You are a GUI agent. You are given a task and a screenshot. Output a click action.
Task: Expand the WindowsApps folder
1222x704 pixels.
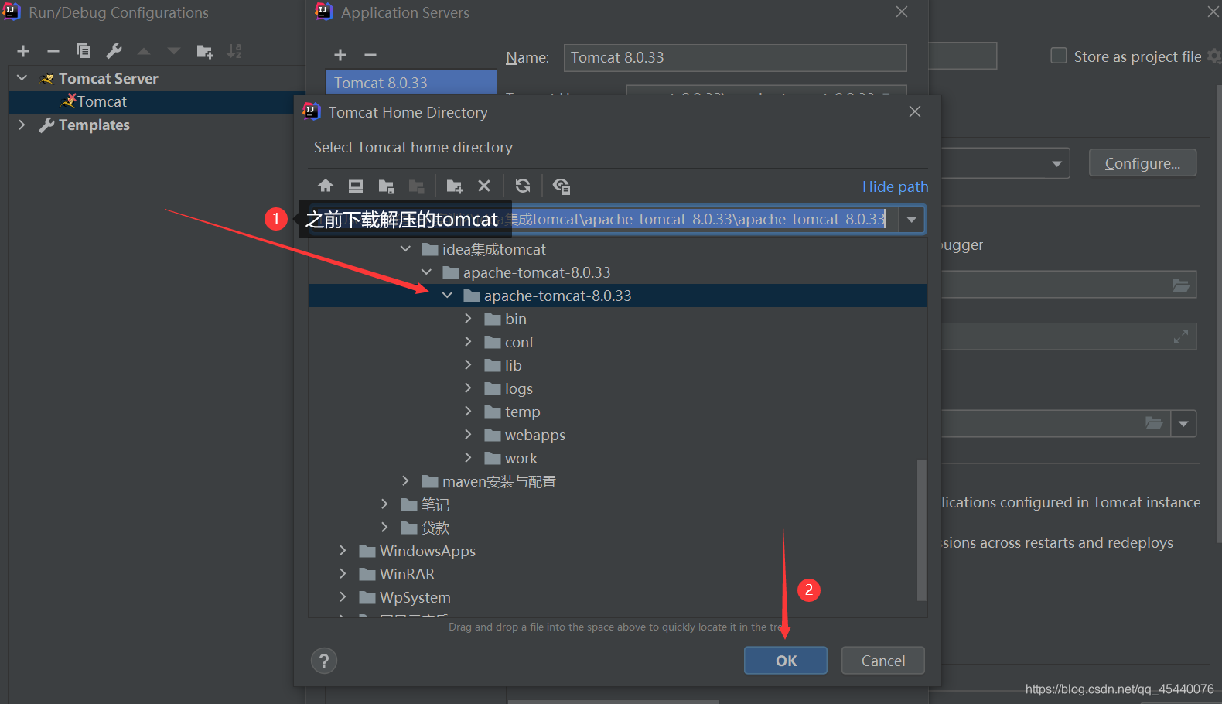tap(343, 551)
